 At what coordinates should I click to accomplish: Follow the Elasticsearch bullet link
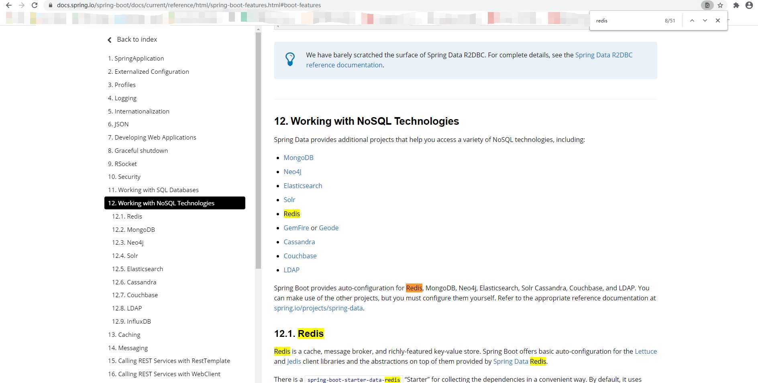click(303, 186)
